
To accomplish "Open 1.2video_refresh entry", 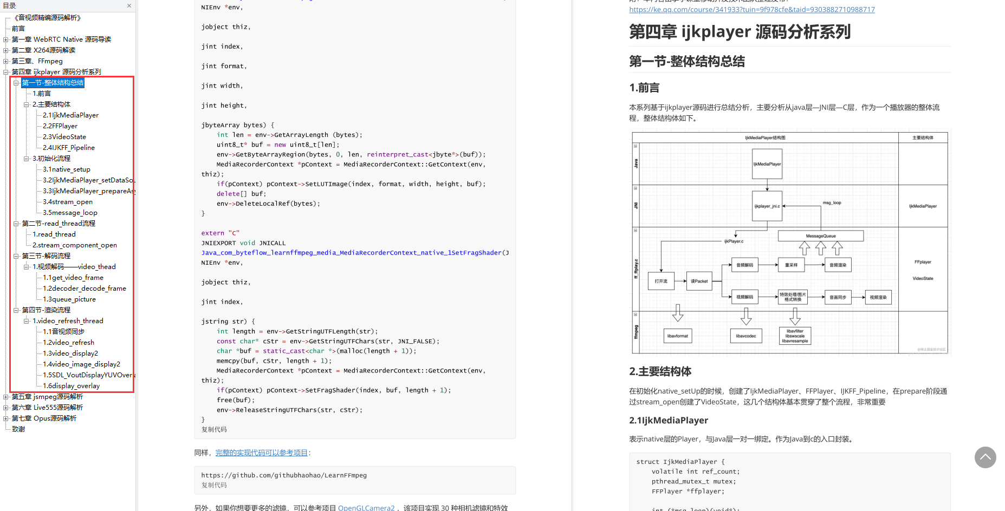I will 69,343.
